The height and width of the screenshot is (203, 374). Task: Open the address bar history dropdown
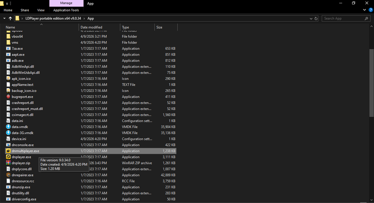coord(311,18)
